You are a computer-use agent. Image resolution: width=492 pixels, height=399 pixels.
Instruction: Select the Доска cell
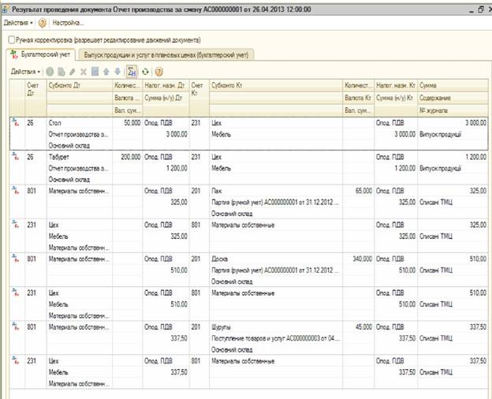tap(276, 259)
